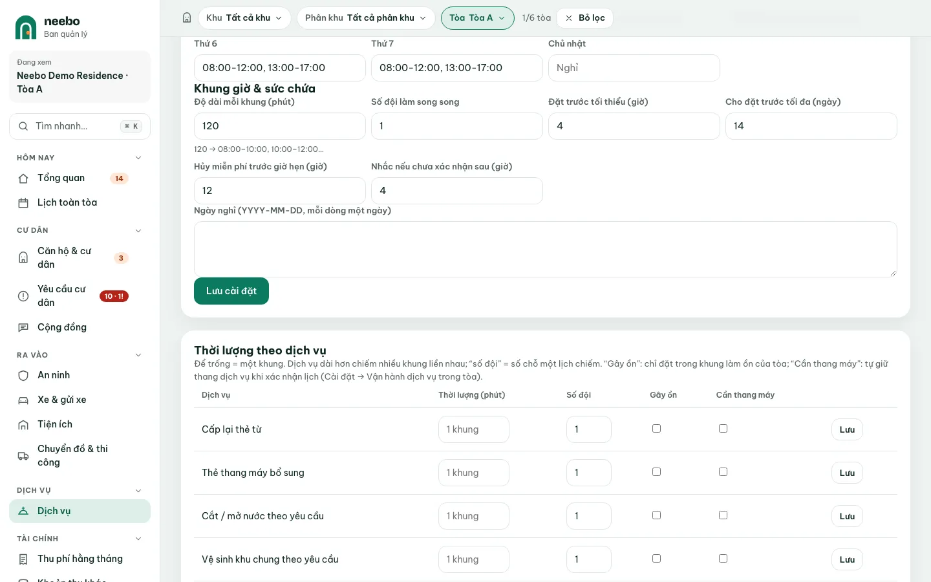
Task: Open the Lịch toàn tòa calendar icon
Action: tap(23, 203)
